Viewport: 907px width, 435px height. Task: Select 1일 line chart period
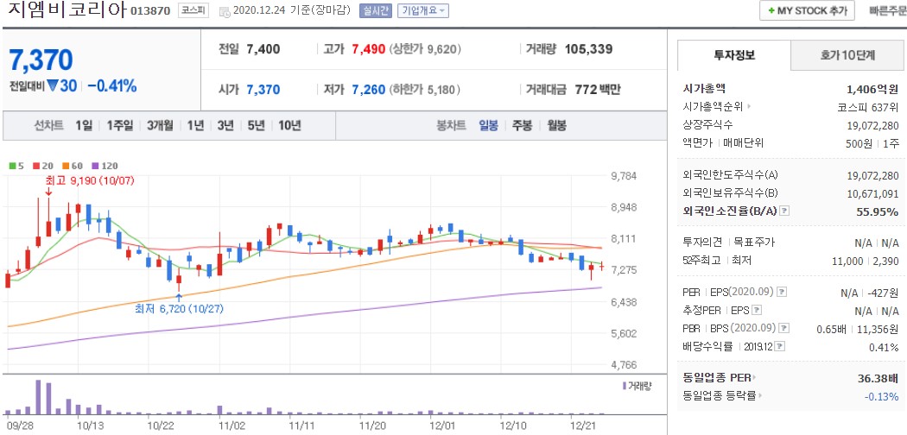tap(84, 125)
